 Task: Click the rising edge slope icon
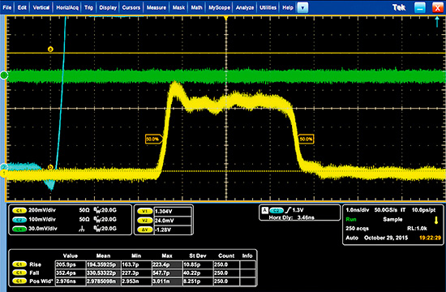click(x=288, y=210)
